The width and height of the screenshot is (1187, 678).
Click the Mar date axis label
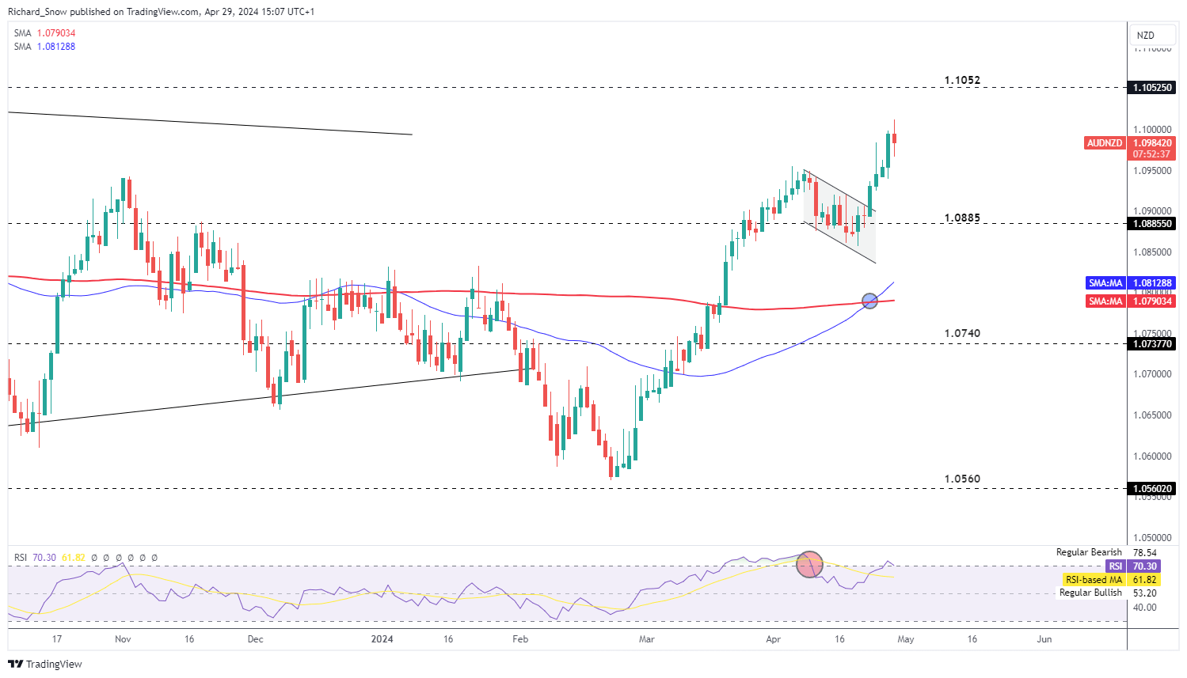(x=647, y=639)
